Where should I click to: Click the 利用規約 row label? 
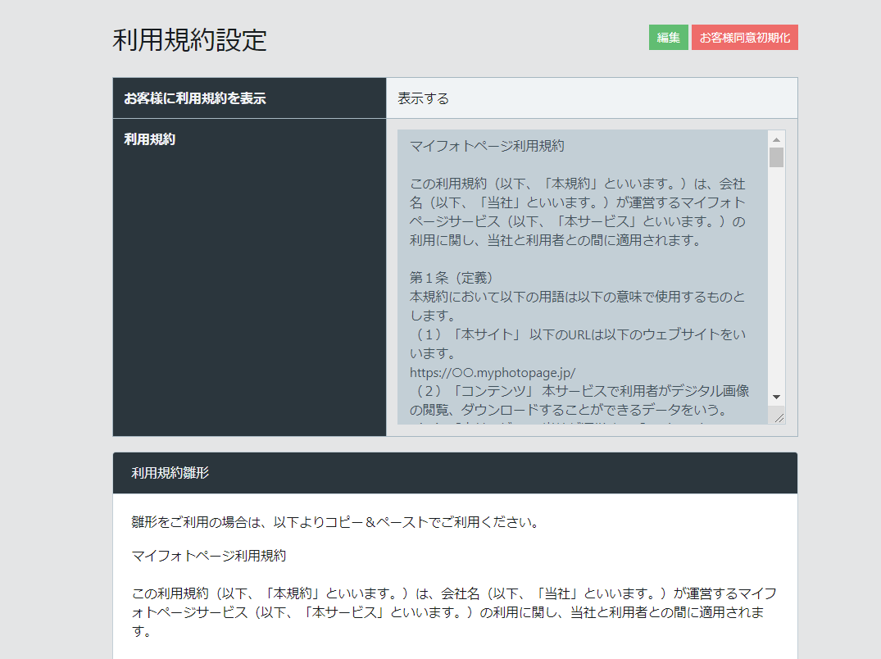[x=150, y=139]
